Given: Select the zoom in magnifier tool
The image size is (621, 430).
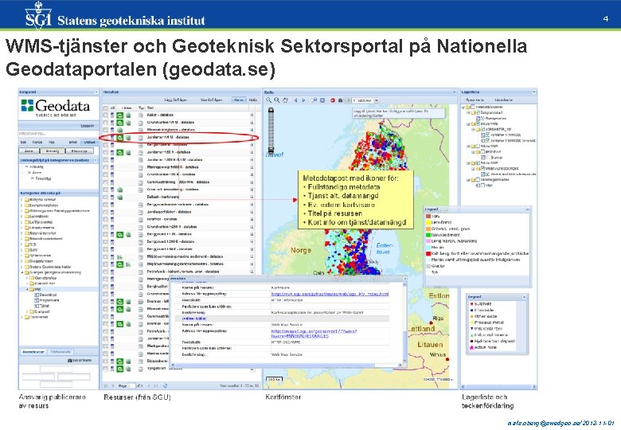Looking at the screenshot, I should point(268,100).
